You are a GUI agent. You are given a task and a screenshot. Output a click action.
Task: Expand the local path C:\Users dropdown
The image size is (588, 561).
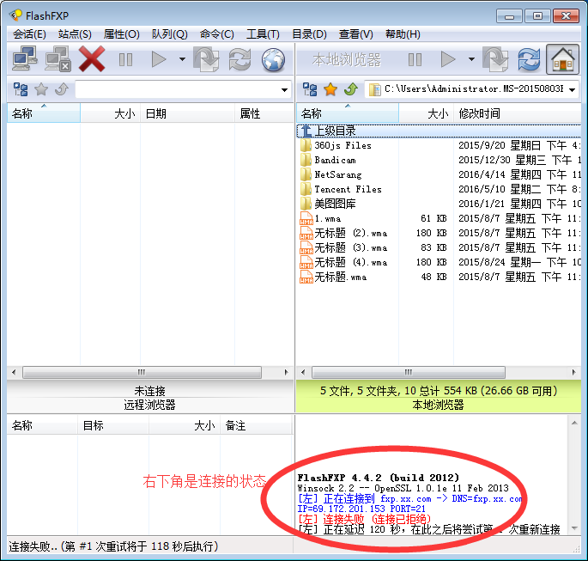click(573, 89)
